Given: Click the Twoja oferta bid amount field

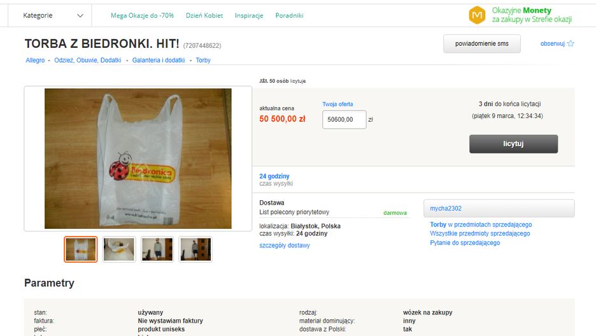Looking at the screenshot, I should pos(344,119).
